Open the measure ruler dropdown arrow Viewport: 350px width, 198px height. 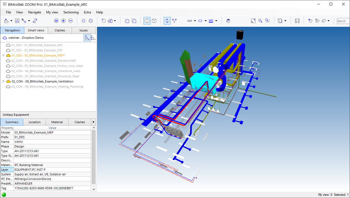[x=195, y=21]
